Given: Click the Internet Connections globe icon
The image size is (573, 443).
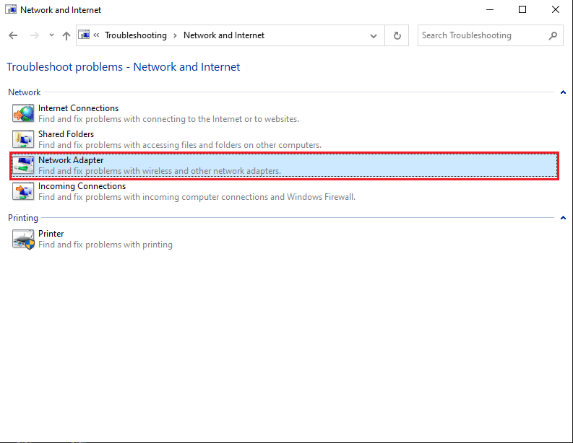Looking at the screenshot, I should point(23,113).
